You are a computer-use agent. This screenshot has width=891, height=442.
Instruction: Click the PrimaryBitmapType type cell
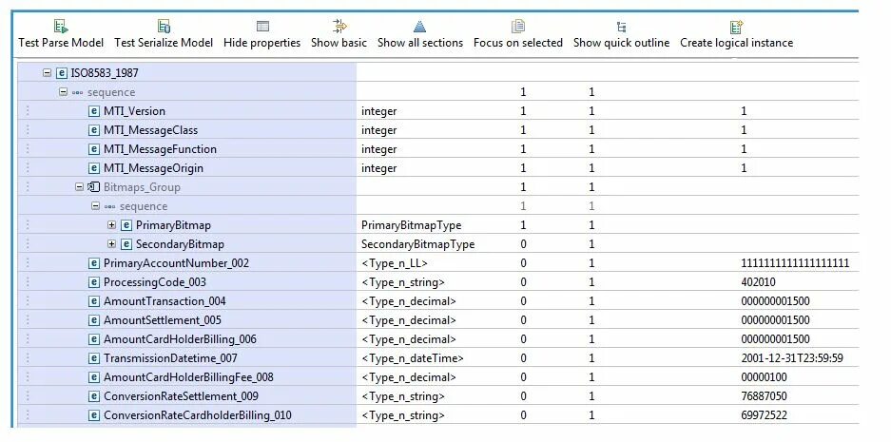411,225
